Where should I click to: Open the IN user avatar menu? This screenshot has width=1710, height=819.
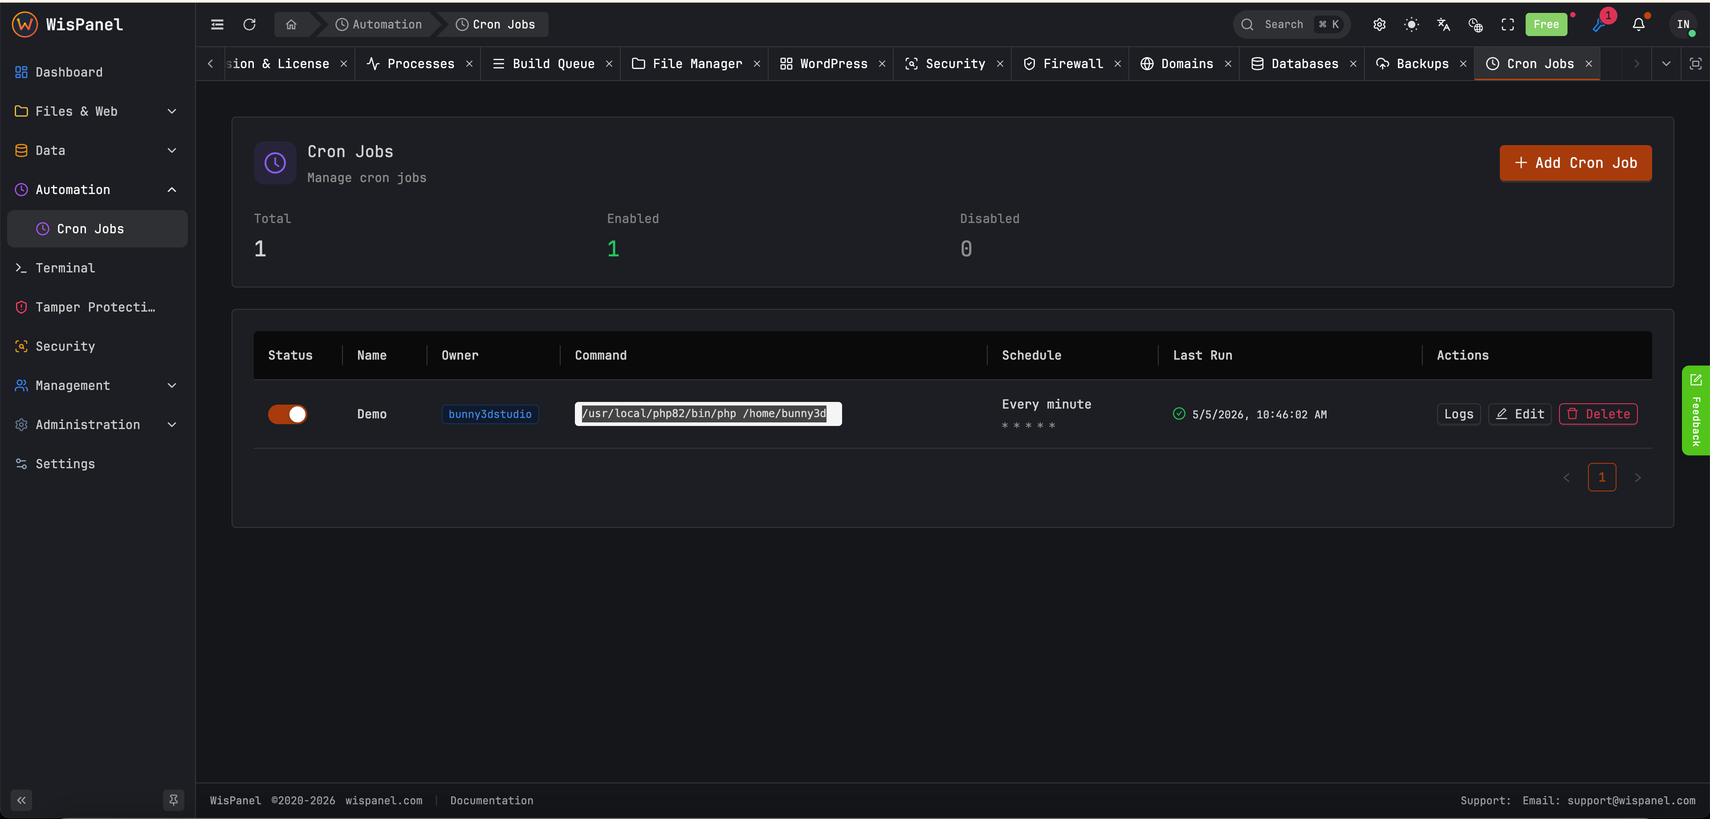[1683, 24]
